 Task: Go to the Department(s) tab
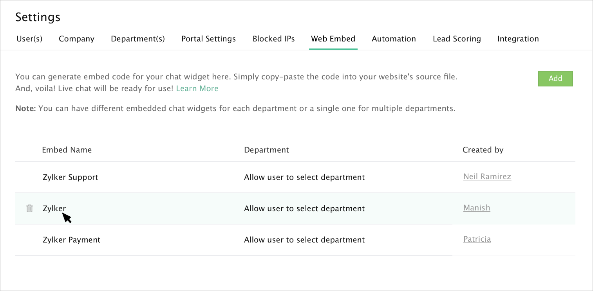(138, 39)
